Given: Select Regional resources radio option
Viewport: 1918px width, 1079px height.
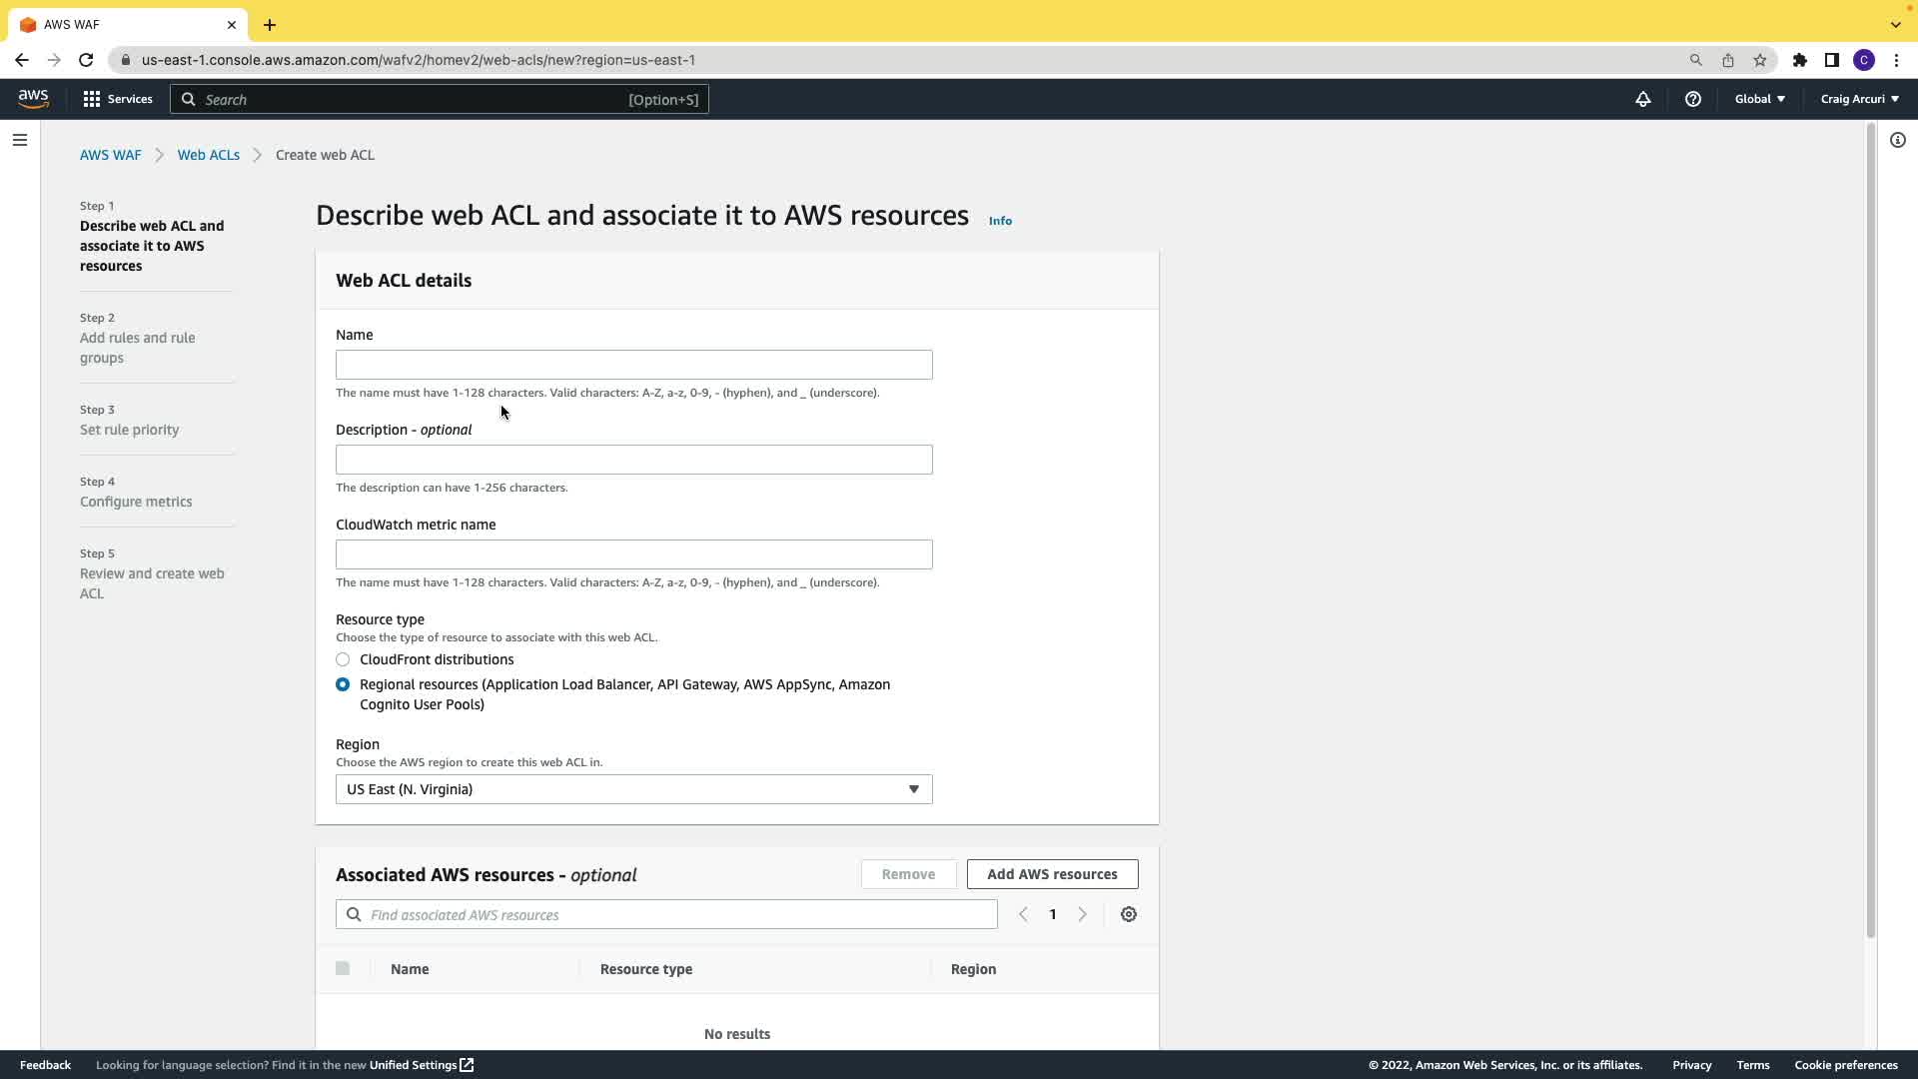Looking at the screenshot, I should click(343, 684).
